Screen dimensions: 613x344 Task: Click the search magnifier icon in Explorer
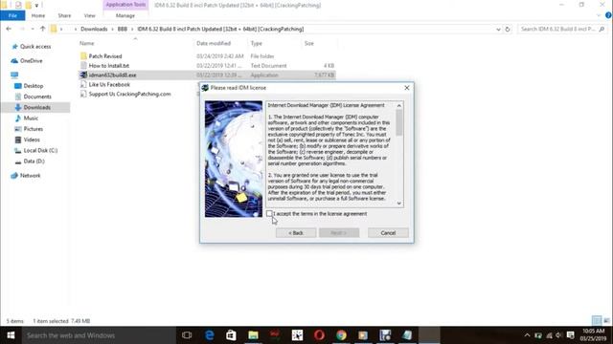tap(602, 30)
